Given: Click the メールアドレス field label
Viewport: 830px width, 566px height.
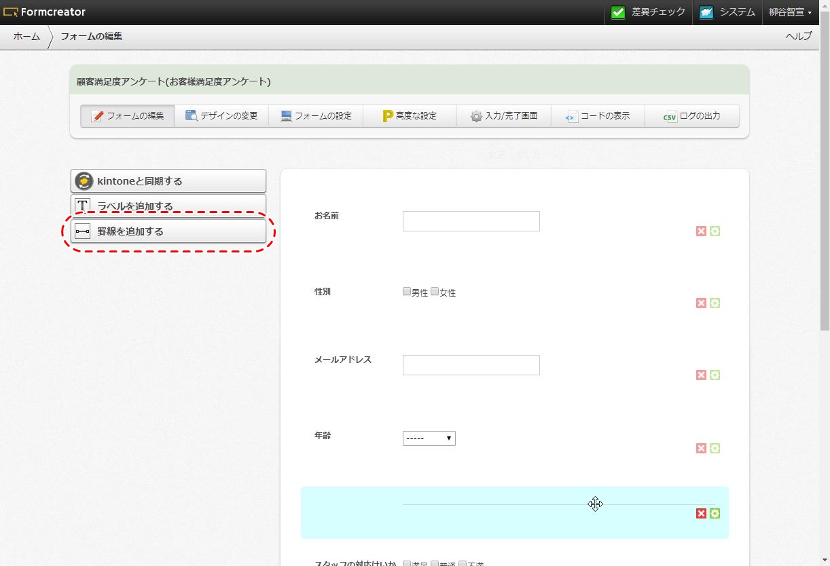Looking at the screenshot, I should pos(342,360).
